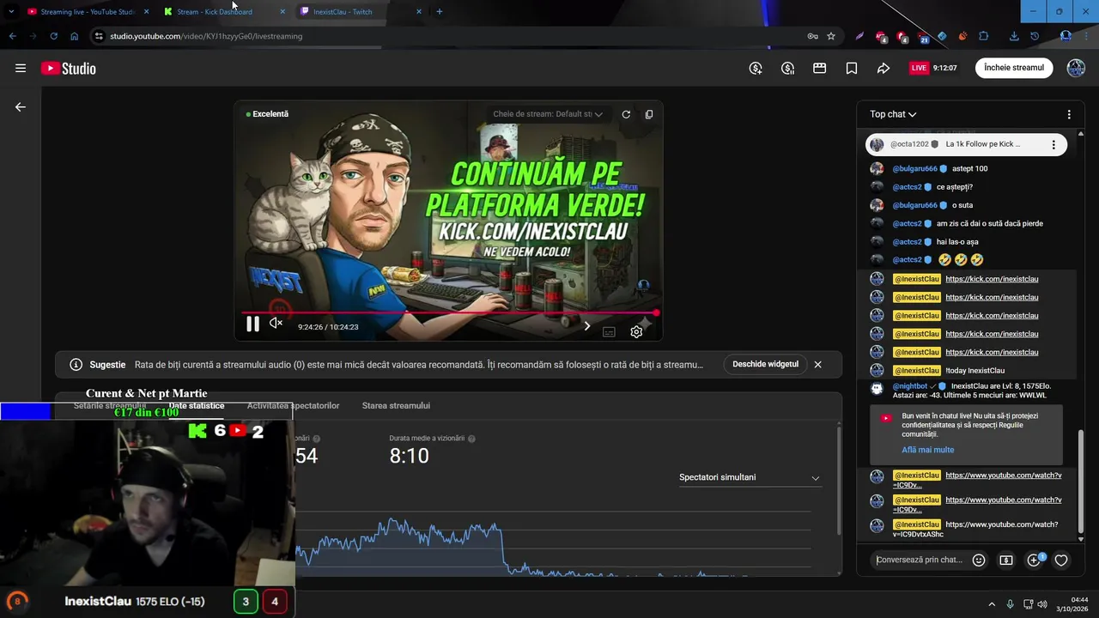Viewport: 1099px width, 618px height.
Task: Open the dollar-plus monetization icon
Action: [756, 69]
